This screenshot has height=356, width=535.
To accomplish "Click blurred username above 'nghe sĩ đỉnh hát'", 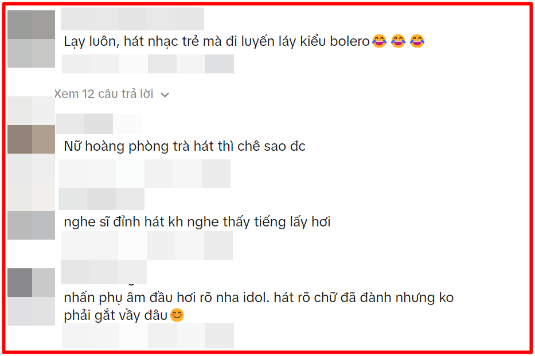I will pyautogui.click(x=101, y=199).
